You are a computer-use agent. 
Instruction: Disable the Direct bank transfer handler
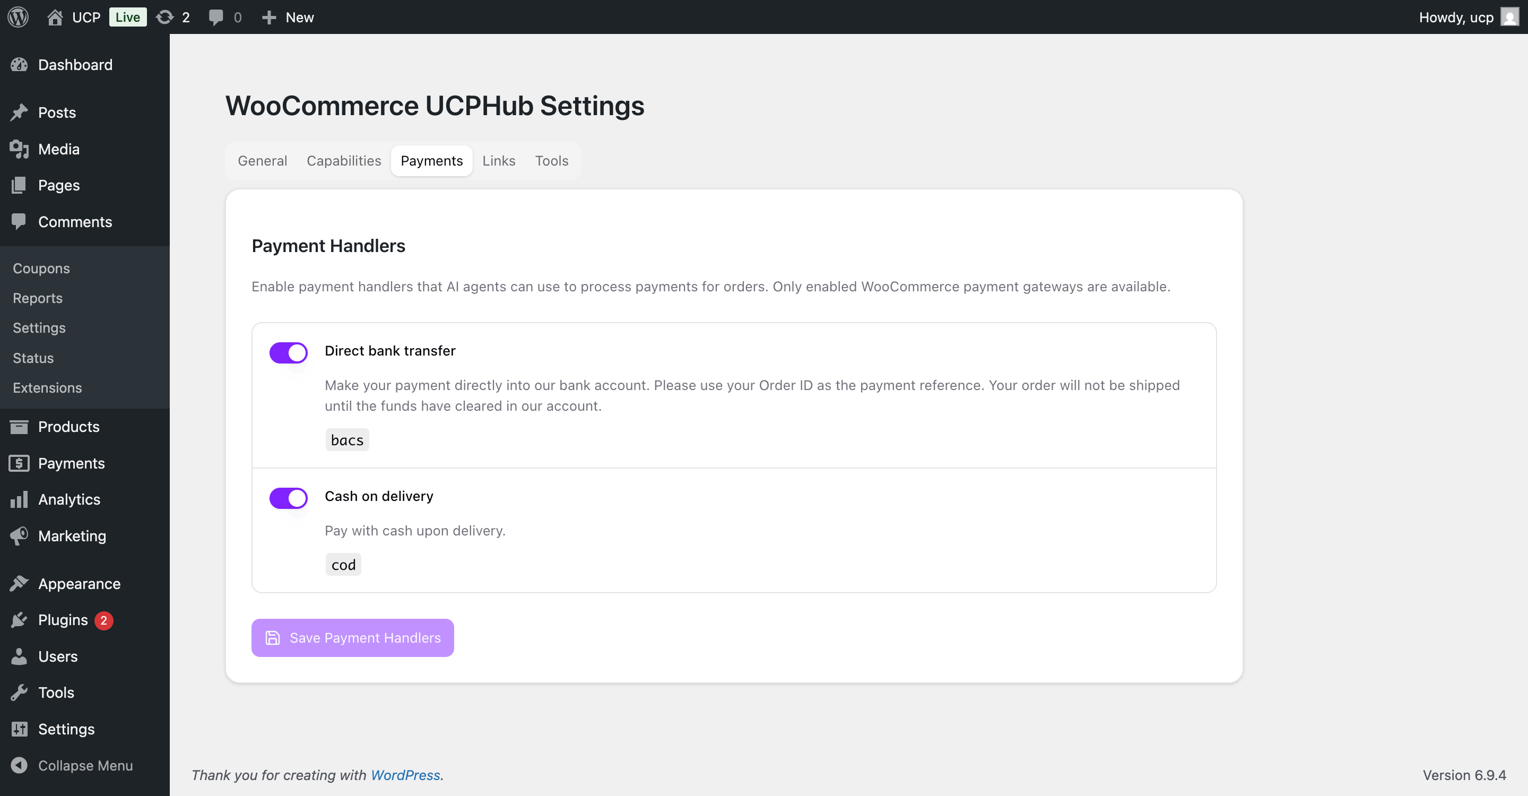coord(288,352)
